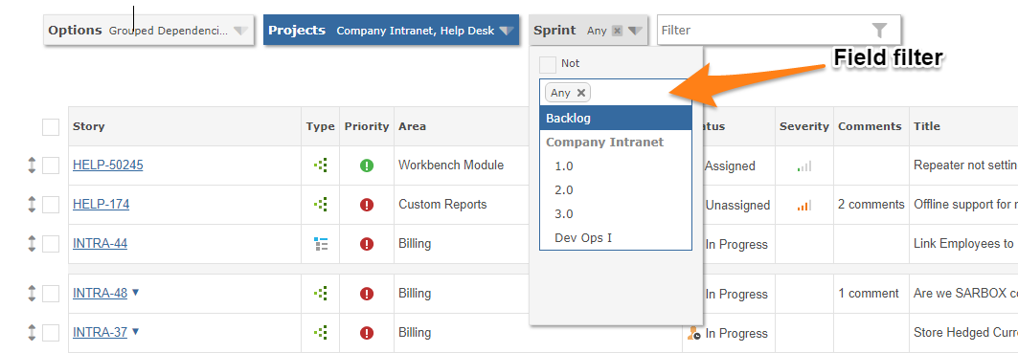Check the INTRA-37 row checkbox
Screen dimensions: 1018x353
coord(51,333)
